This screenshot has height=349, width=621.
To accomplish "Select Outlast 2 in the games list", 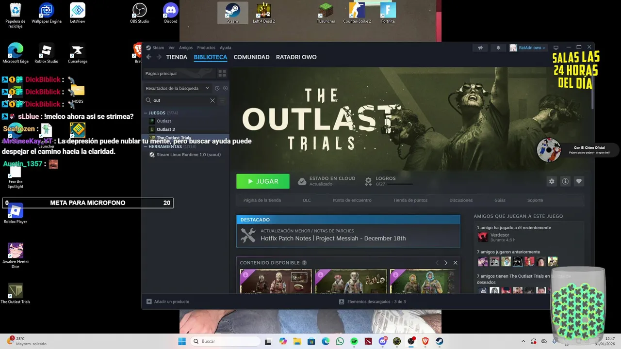I will tap(165, 129).
